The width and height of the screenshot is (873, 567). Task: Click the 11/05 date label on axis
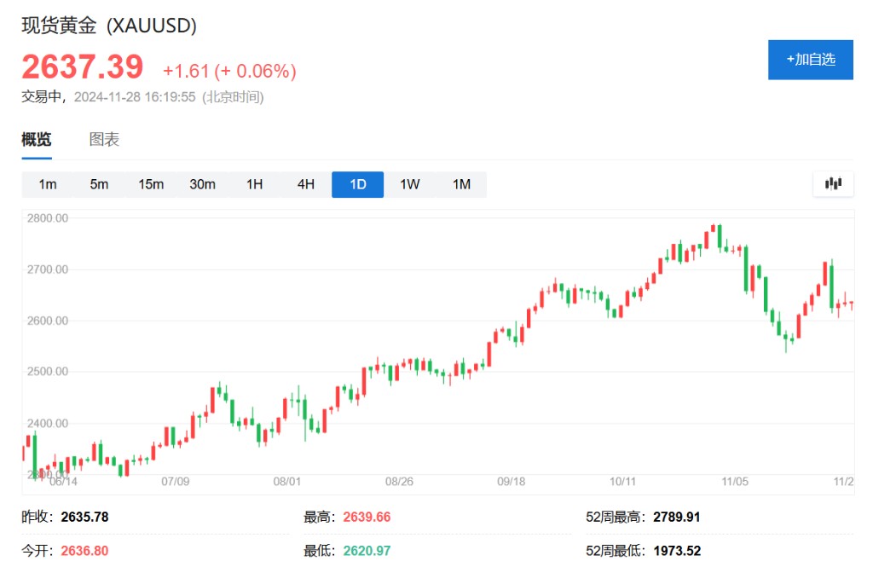point(735,482)
